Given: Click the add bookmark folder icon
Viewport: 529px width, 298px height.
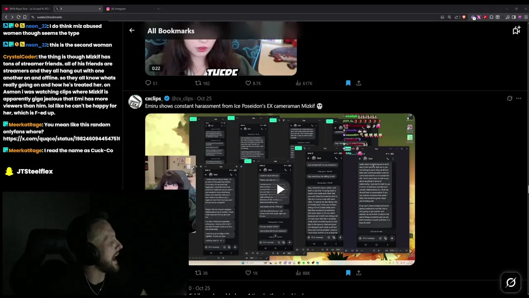Looking at the screenshot, I should click(516, 30).
